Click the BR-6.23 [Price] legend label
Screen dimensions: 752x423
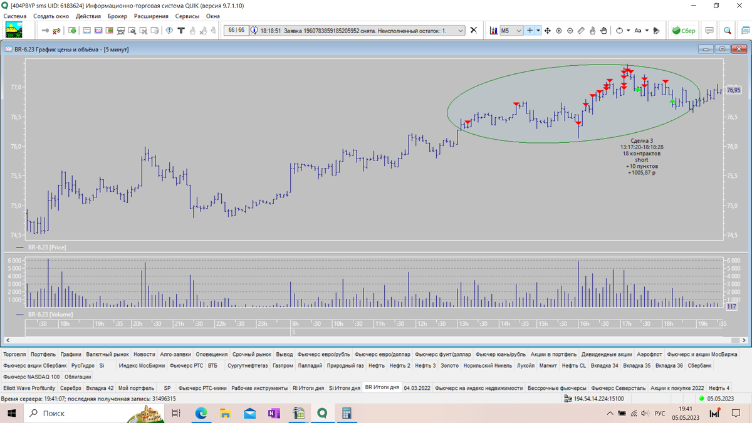[47, 248]
